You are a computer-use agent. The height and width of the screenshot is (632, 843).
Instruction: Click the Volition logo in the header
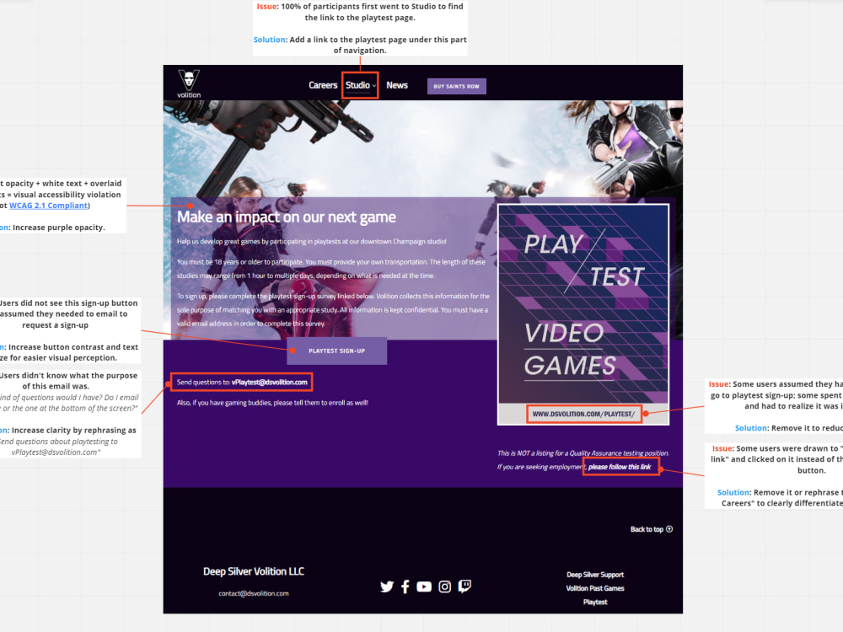[x=189, y=83]
